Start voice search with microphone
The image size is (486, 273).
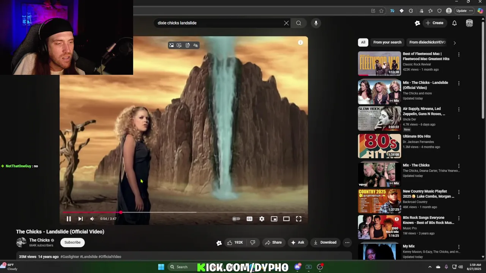click(x=316, y=23)
